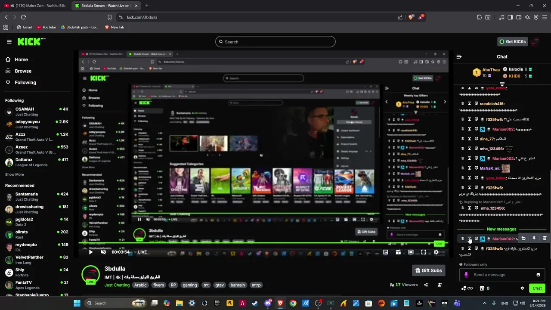Click the Kick search box

(275, 42)
